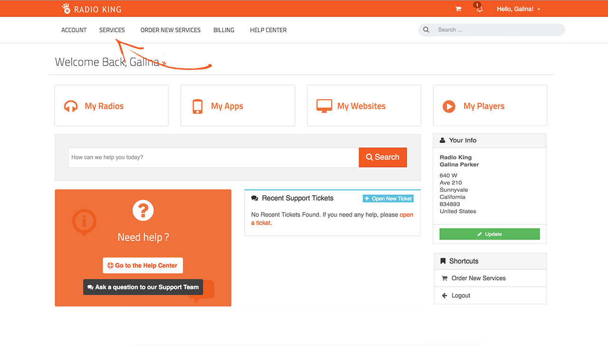Open the ACCOUNT menu

click(74, 30)
